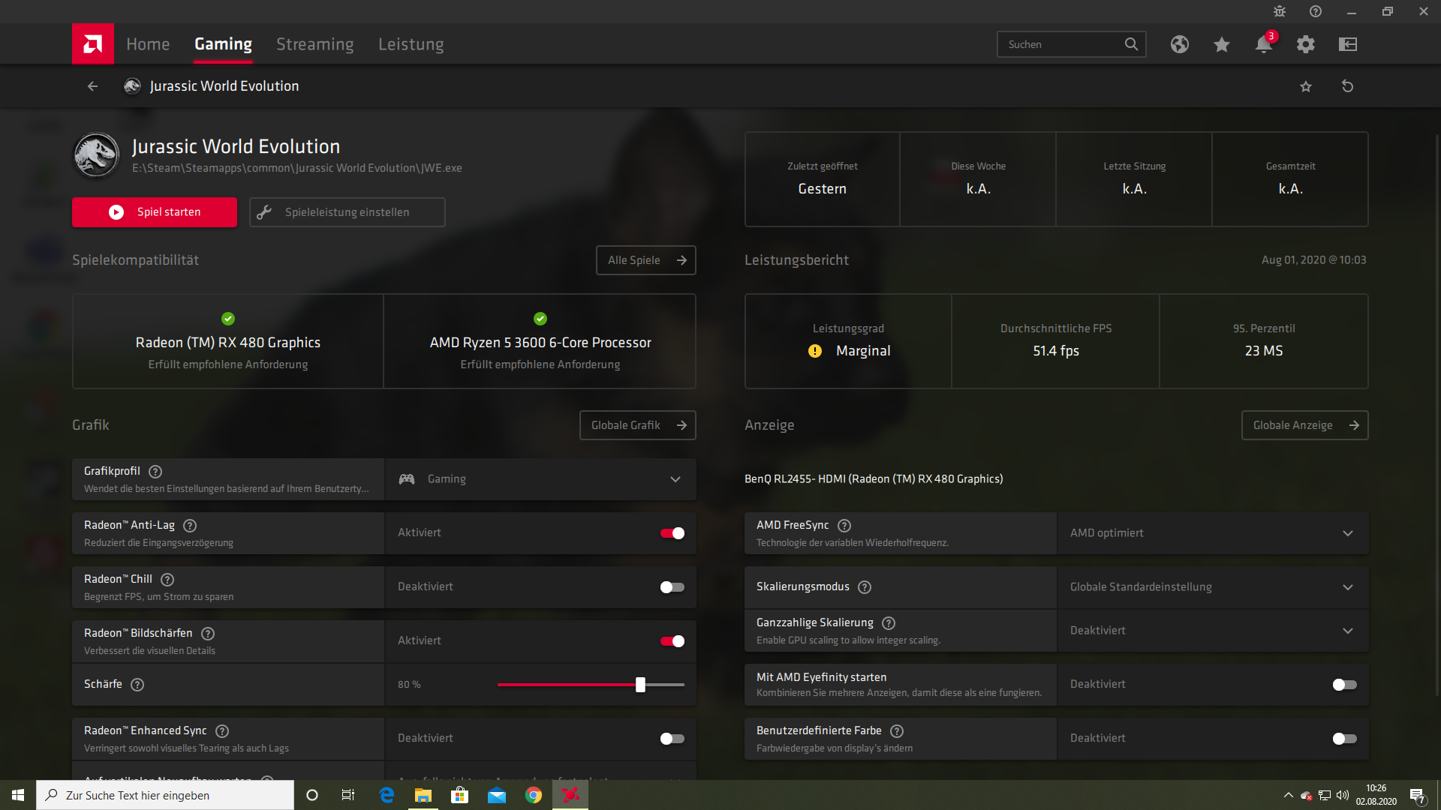Open the Leistung tab
The width and height of the screenshot is (1441, 810).
(x=411, y=44)
